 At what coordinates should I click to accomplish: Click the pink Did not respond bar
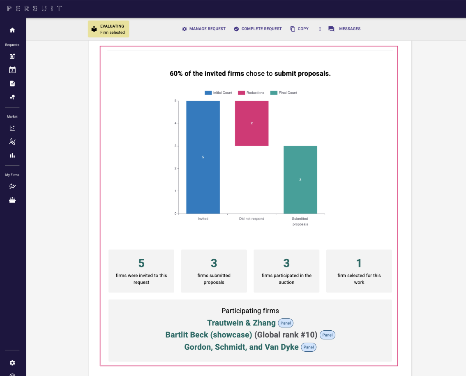pos(252,123)
